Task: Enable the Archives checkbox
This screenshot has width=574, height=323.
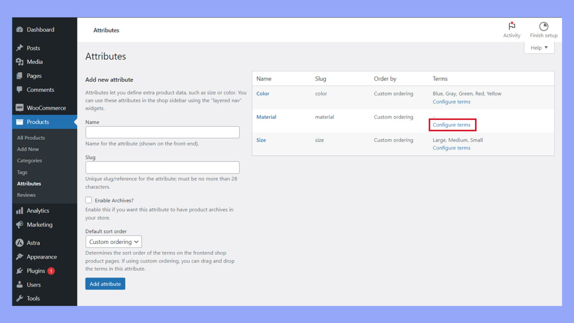Action: (89, 200)
